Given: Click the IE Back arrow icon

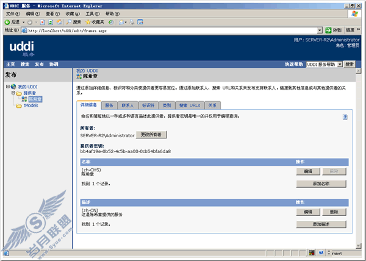Looking at the screenshot, I should point(7,22).
